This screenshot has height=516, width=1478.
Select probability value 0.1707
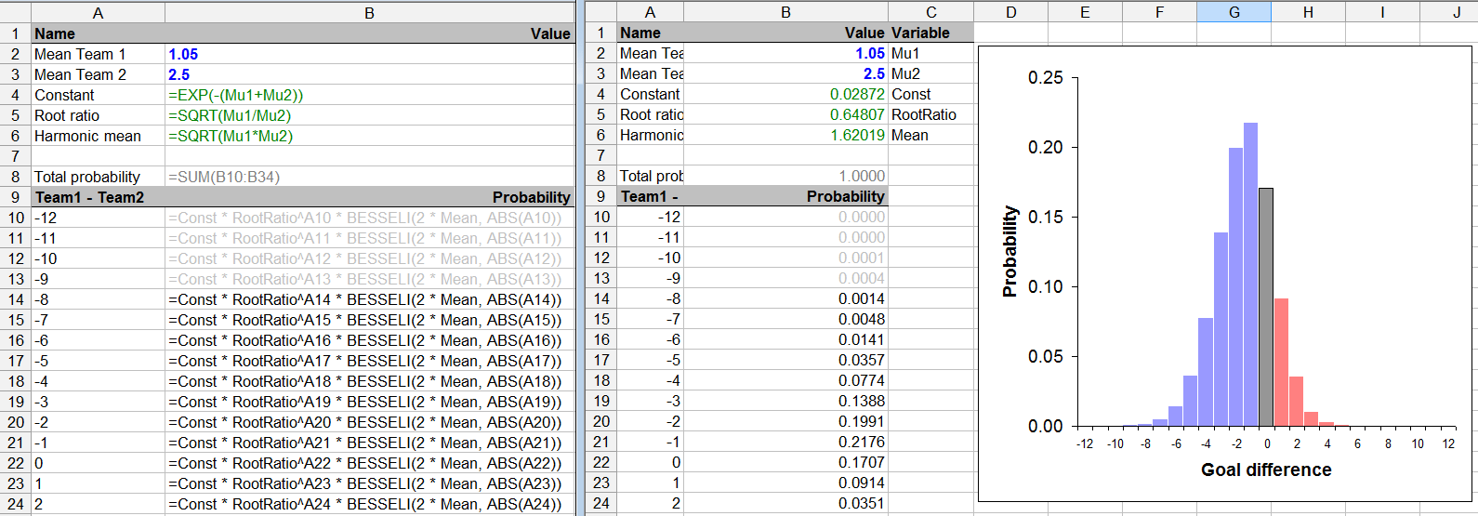pos(785,462)
